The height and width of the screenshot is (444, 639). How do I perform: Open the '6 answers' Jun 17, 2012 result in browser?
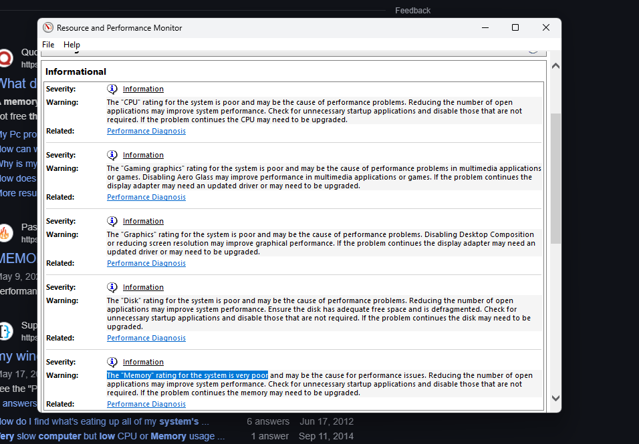[x=104, y=421]
